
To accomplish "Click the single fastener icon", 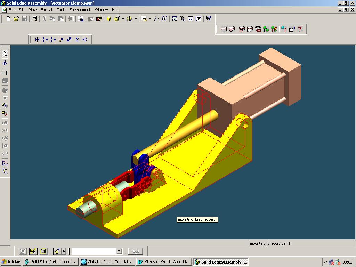I will coord(224,29).
